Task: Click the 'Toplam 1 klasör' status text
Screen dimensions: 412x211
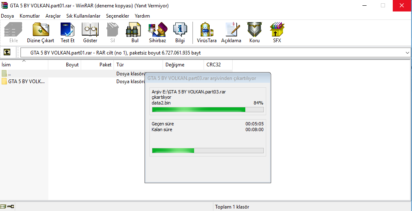Action: pyautogui.click(x=232, y=207)
